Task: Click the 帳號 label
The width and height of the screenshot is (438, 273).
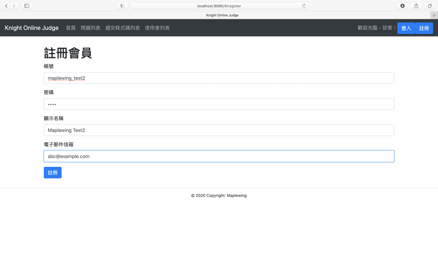Action: pyautogui.click(x=49, y=66)
